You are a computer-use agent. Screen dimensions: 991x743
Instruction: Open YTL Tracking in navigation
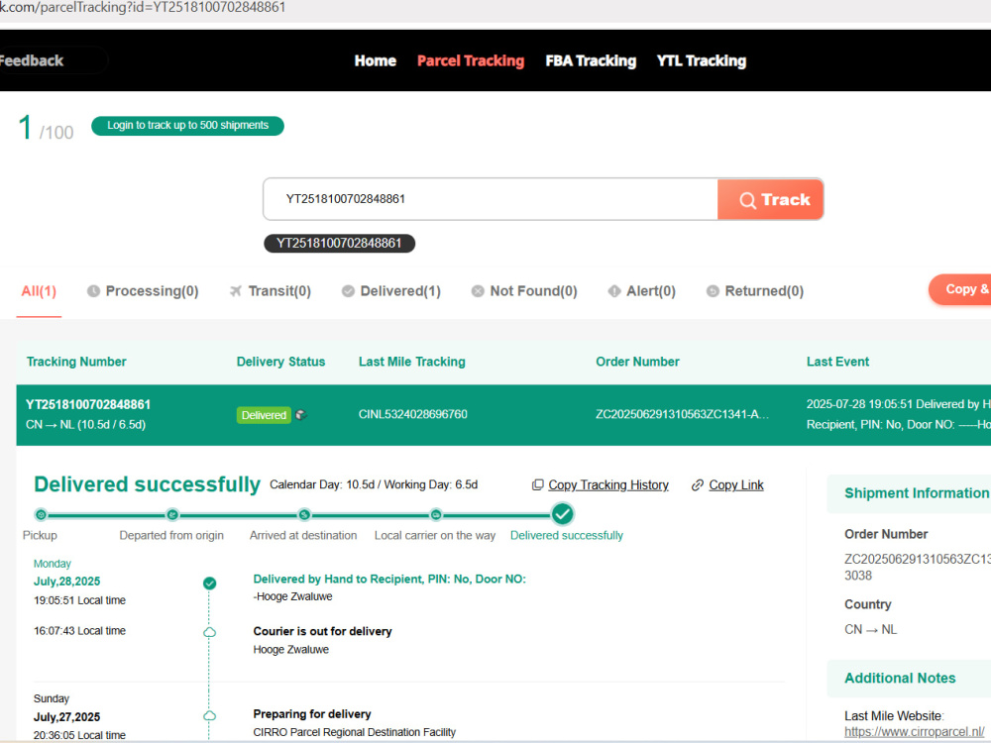point(702,60)
